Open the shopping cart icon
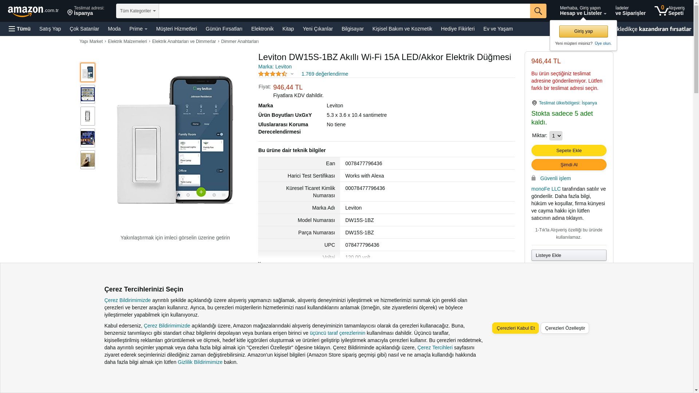Screen dimensions: 699x393 [x=661, y=11]
